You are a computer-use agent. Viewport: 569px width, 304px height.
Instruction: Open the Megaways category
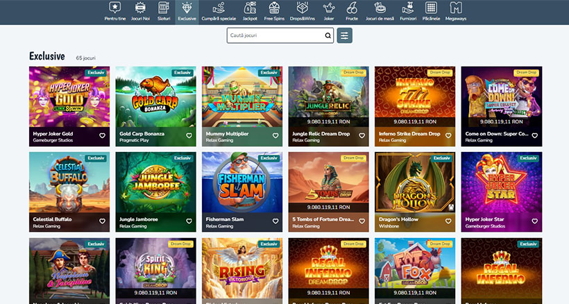[455, 12]
